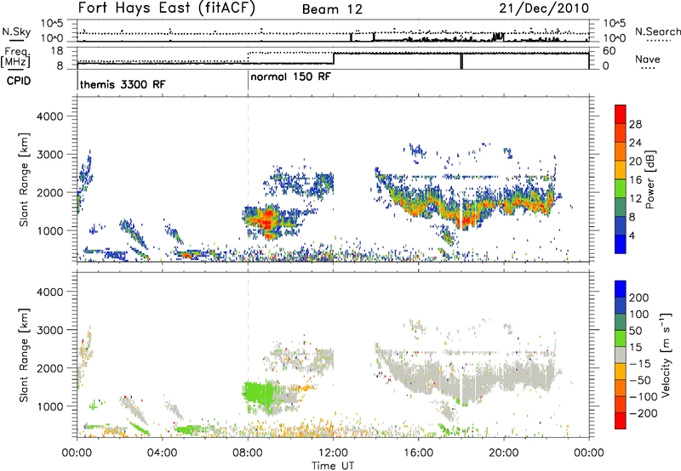This screenshot has height=471, width=681.
Task: Click the '16:00' time axis label
Action: [x=418, y=453]
